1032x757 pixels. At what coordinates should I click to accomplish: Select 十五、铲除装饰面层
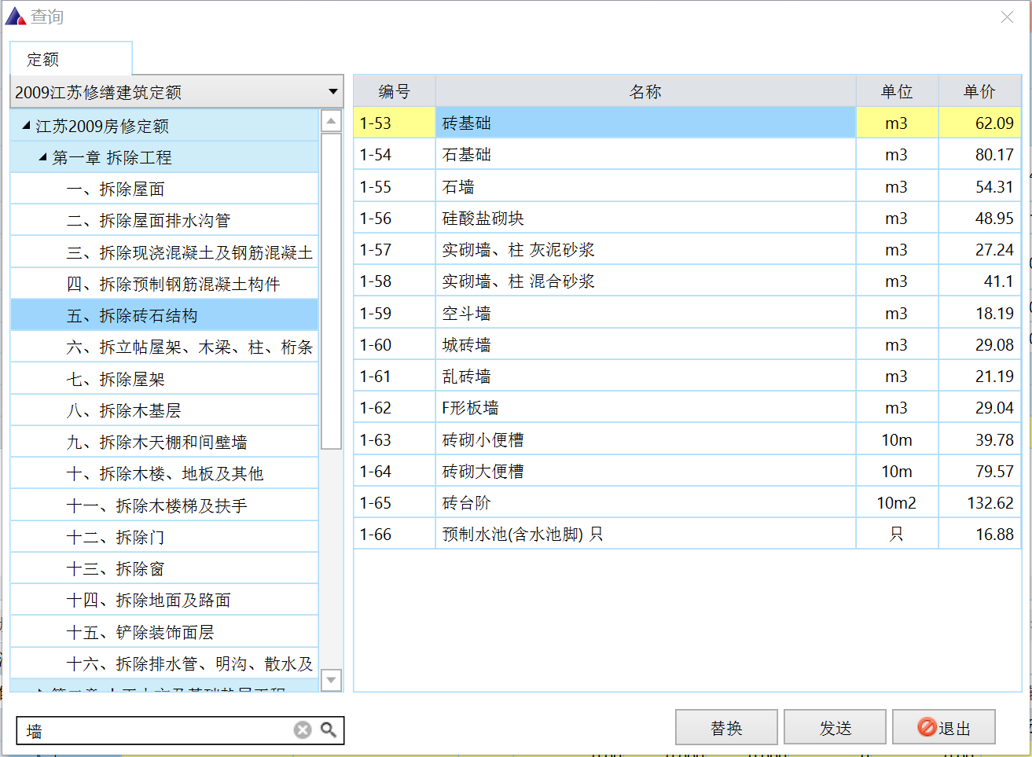pyautogui.click(x=164, y=632)
